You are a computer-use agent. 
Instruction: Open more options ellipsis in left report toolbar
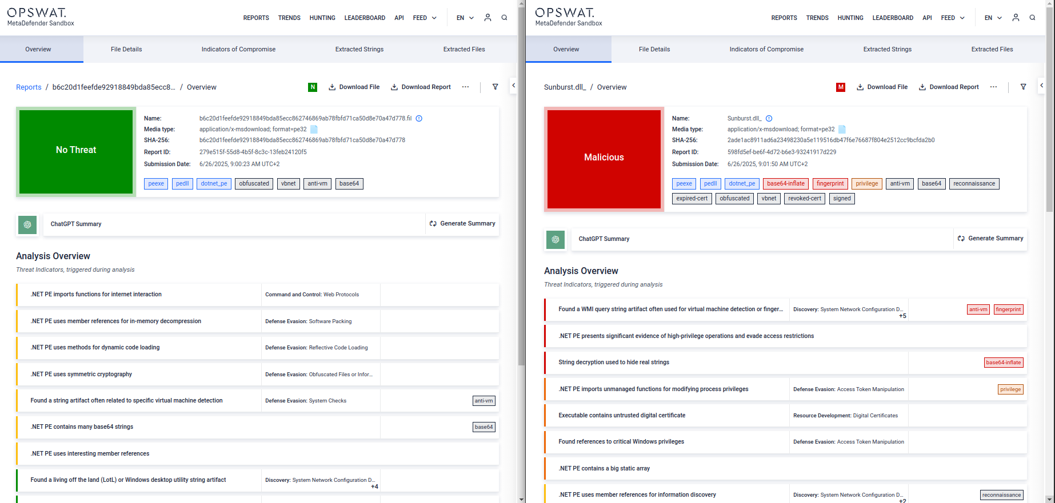pyautogui.click(x=466, y=87)
